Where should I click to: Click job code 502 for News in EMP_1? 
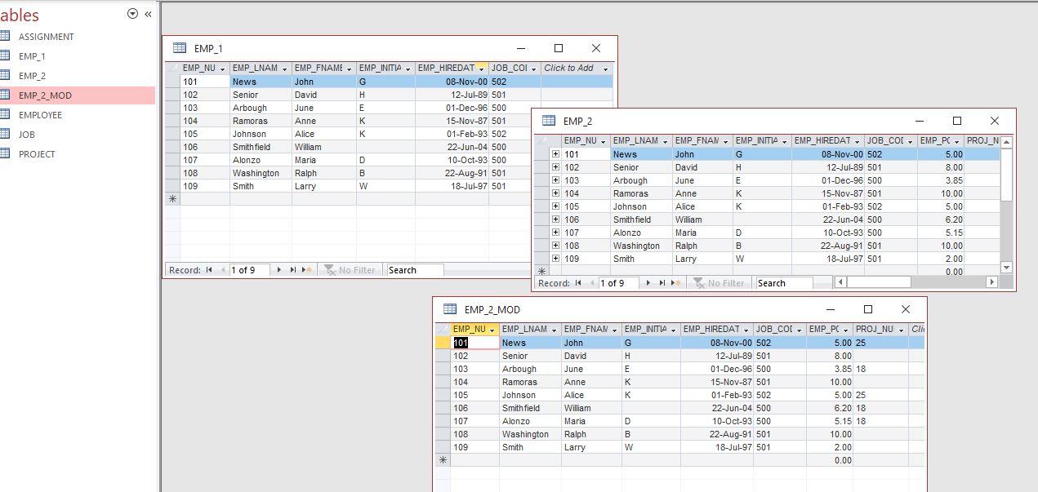(514, 82)
